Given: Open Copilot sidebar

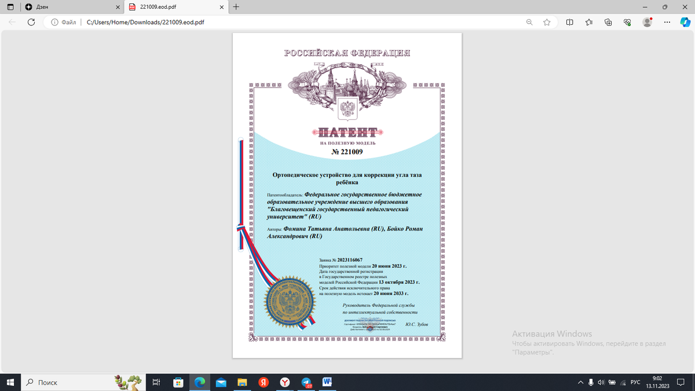Looking at the screenshot, I should (685, 22).
